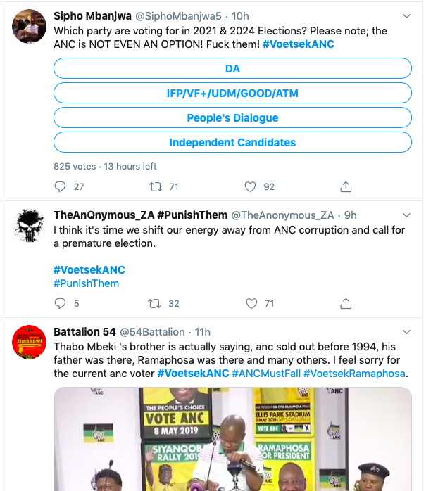Open more options on Sipho Mbanjwa's tweet
This screenshot has width=426, height=491.
coord(406,15)
